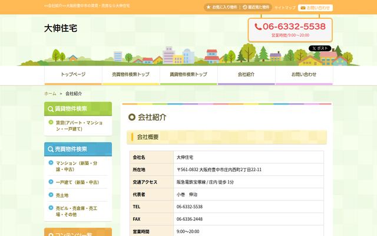Click the 会社名 value 大伸住宅 cell
This screenshot has width=377, height=236.
point(249,158)
